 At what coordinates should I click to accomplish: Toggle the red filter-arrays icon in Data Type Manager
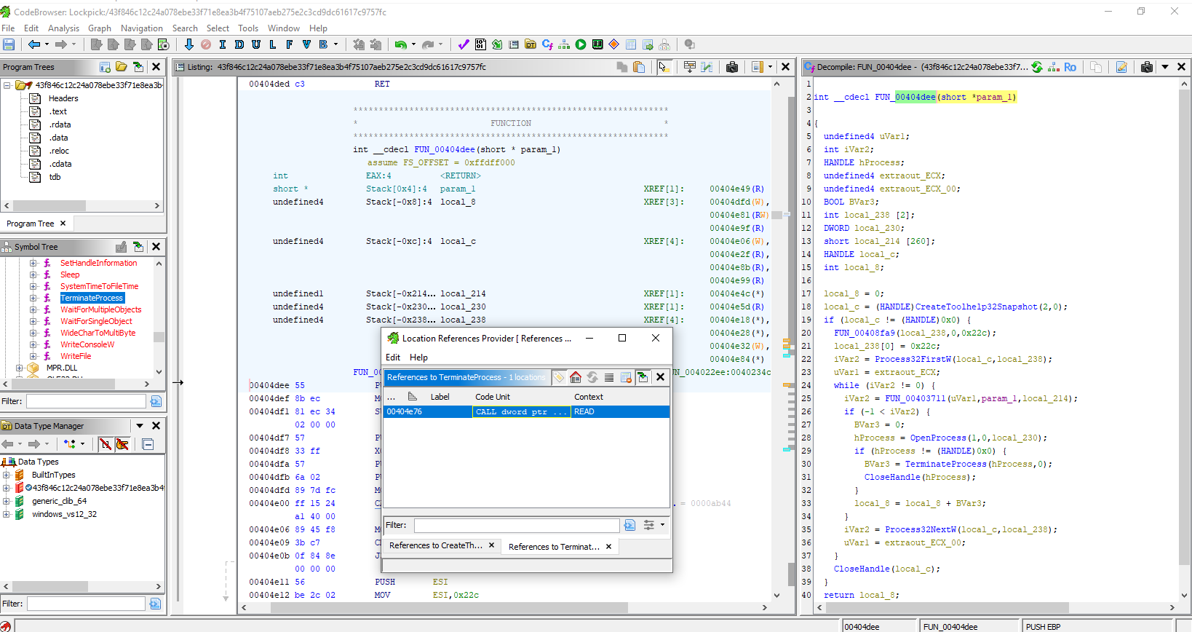click(x=106, y=444)
